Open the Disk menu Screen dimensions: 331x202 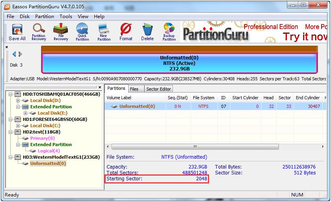point(25,17)
